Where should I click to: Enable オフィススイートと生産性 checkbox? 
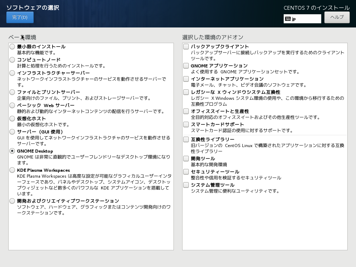coord(186,111)
